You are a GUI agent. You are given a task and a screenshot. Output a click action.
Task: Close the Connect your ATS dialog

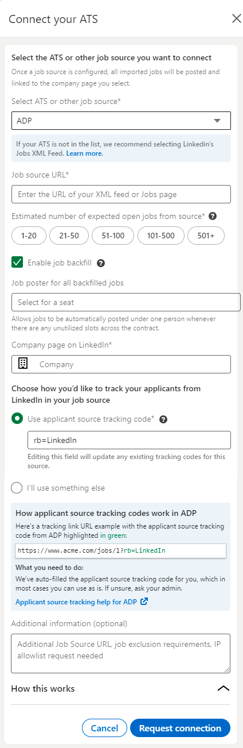point(236,19)
